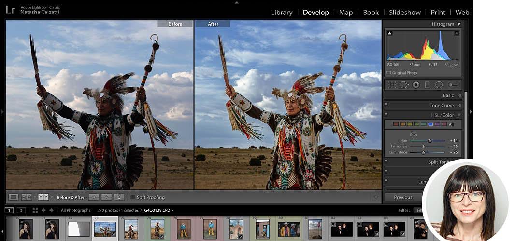
Task: Collapse the right panel group arrow
Action: [471, 112]
